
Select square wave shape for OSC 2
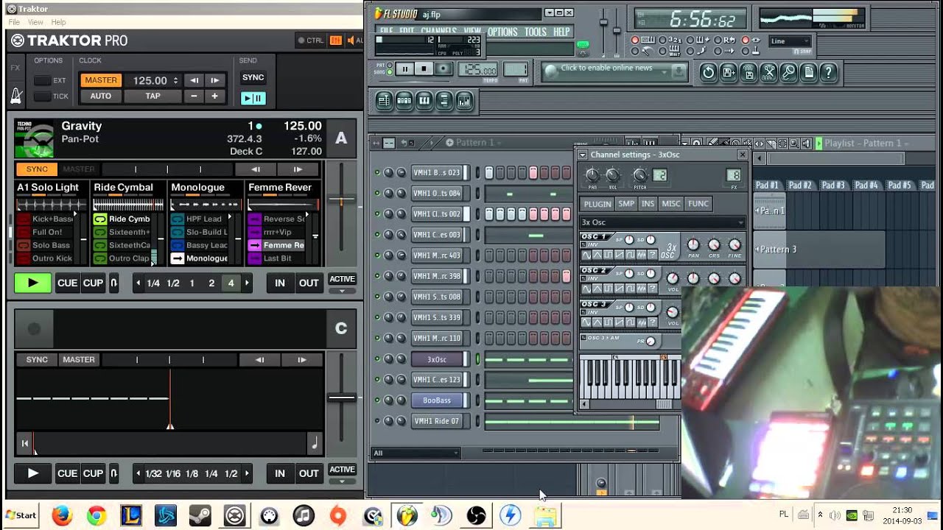(x=609, y=289)
